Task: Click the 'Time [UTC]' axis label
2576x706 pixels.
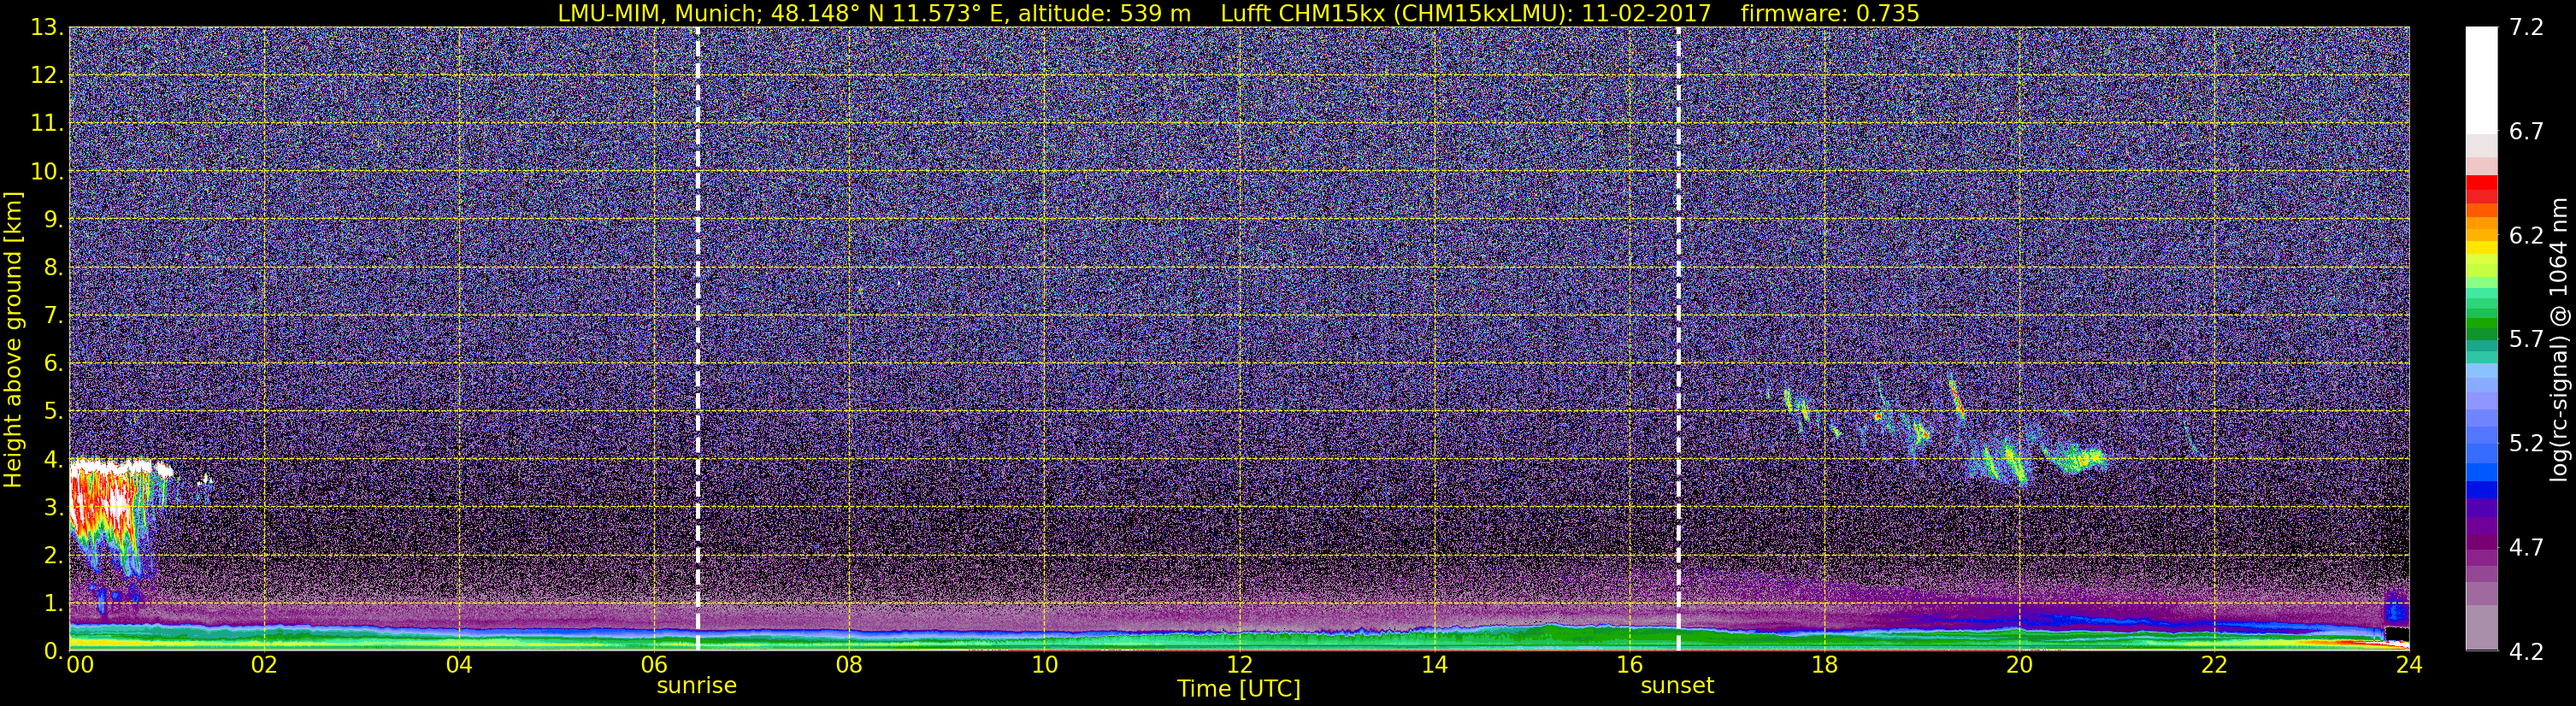Action: [1239, 689]
